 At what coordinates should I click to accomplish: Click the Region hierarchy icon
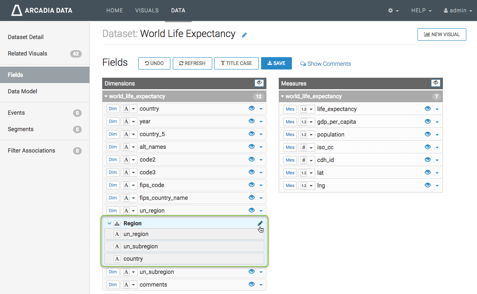pyautogui.click(x=117, y=224)
